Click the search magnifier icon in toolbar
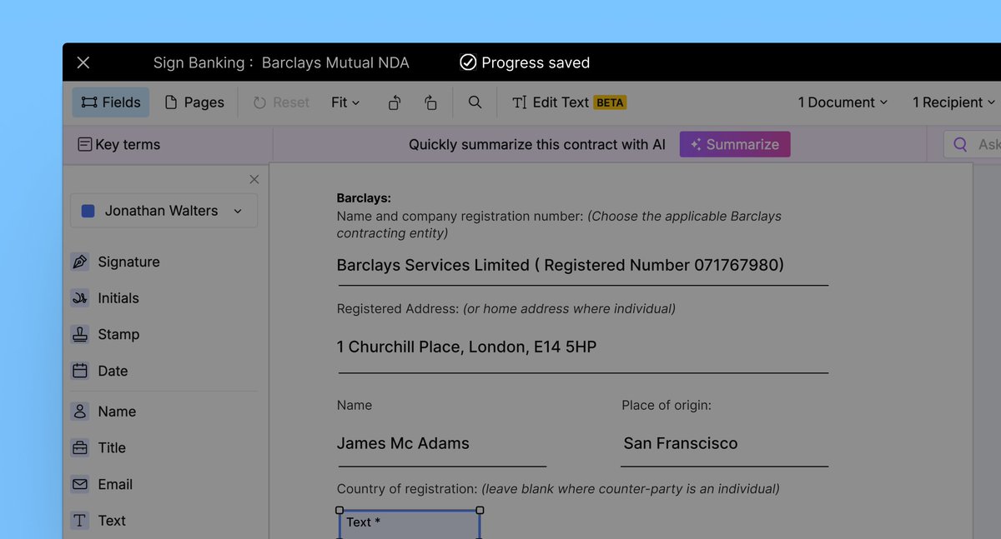 click(475, 102)
